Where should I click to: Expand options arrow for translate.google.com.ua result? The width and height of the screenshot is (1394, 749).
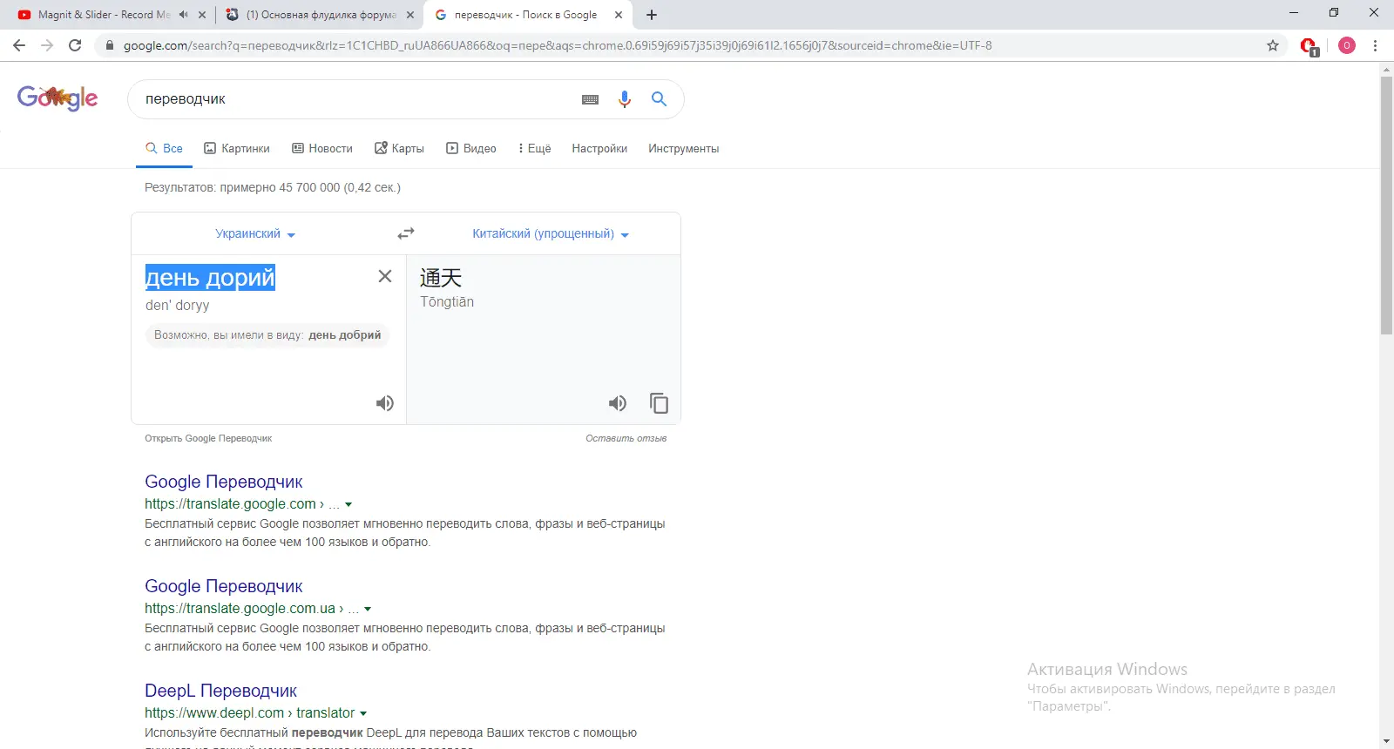tap(368, 609)
